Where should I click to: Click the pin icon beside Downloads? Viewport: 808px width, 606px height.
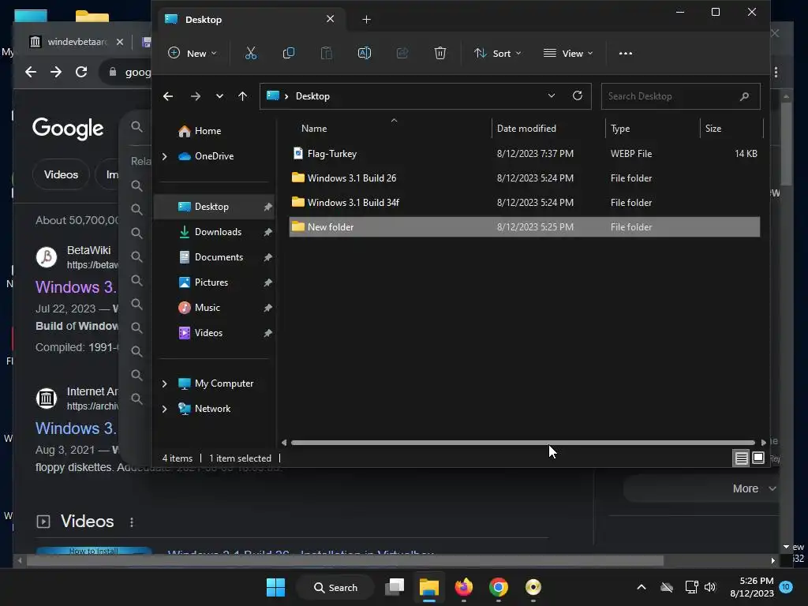[268, 232]
